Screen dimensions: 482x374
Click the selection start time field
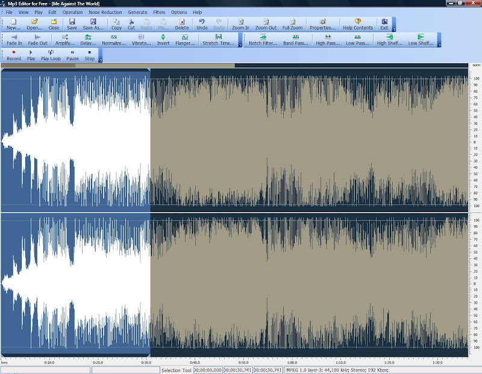[x=207, y=369]
